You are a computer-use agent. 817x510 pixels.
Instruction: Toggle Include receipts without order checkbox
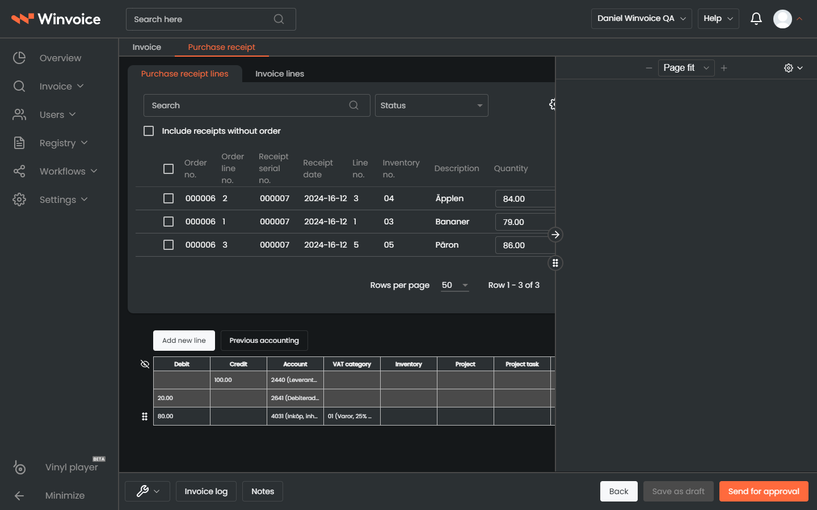coord(149,131)
